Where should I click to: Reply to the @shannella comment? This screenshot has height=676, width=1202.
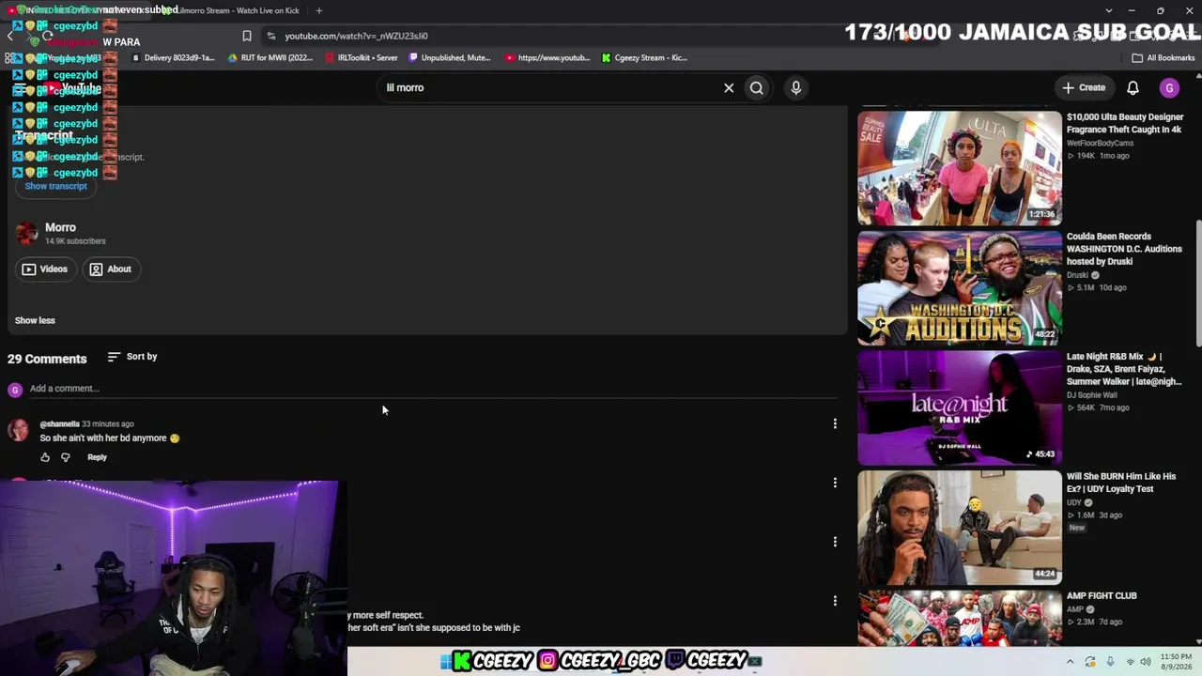[x=97, y=457]
